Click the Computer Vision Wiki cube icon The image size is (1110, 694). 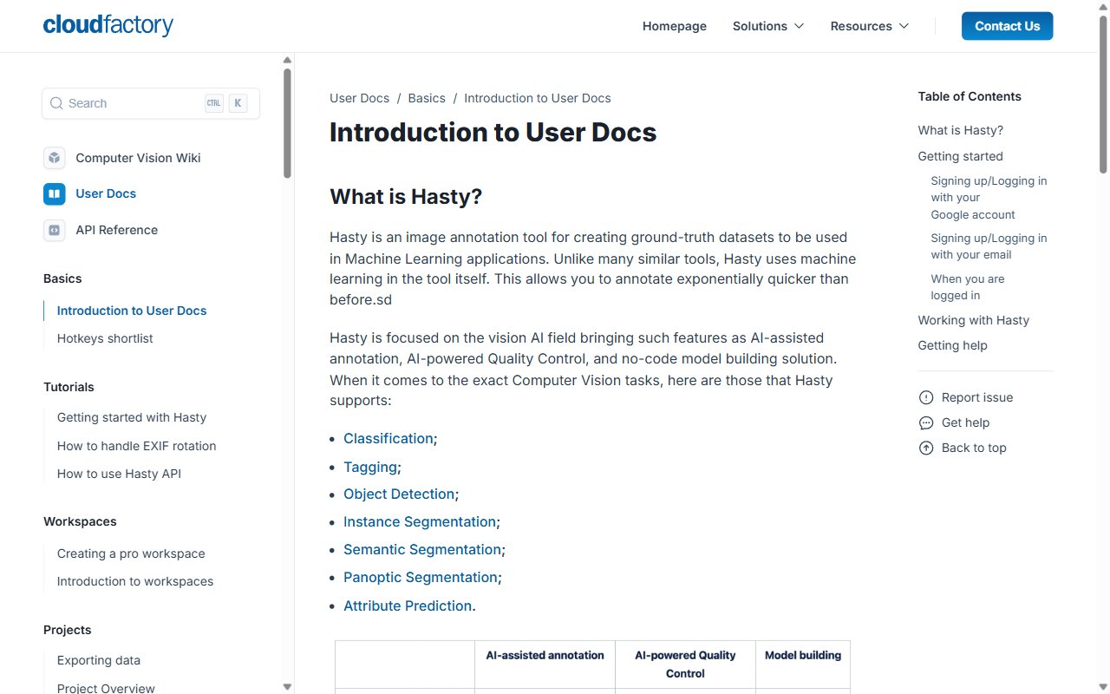pyautogui.click(x=55, y=158)
